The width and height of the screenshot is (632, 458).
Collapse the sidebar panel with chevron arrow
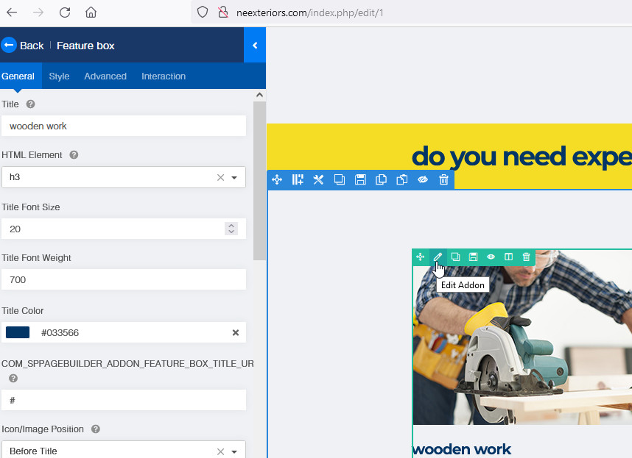(255, 46)
